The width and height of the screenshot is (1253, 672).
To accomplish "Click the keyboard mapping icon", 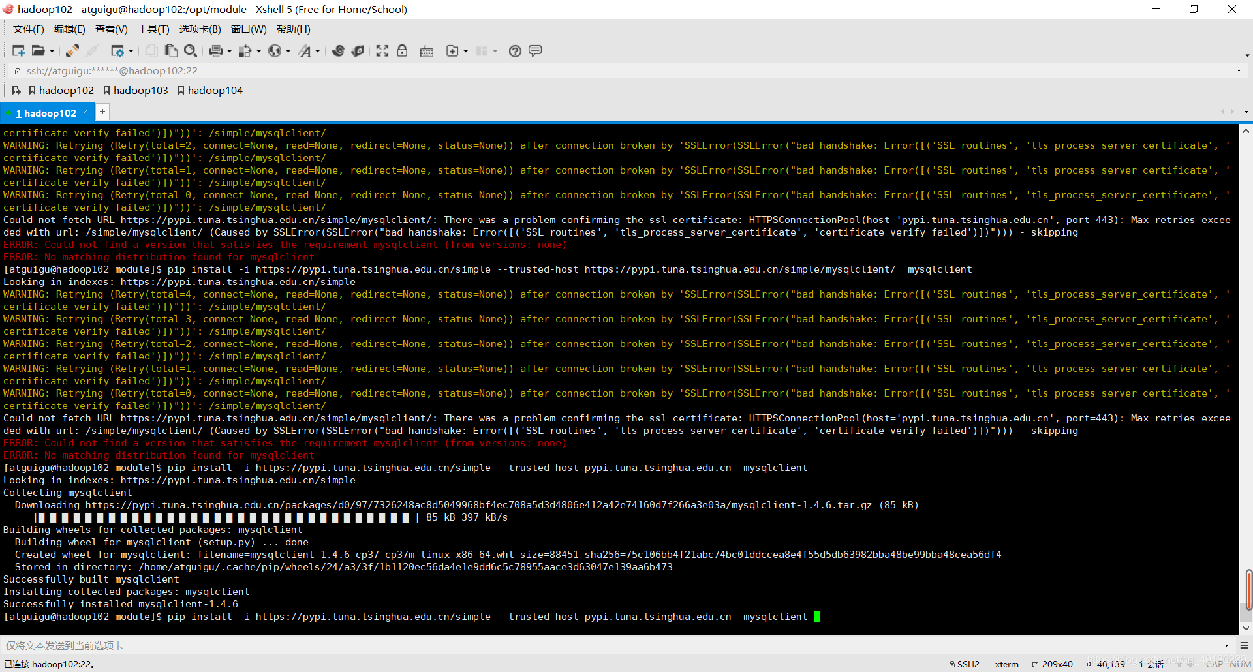I will [427, 52].
